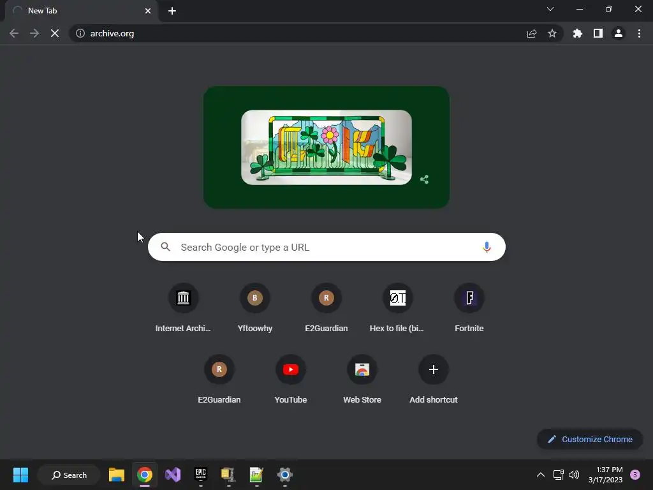
Task: Open network status in the system tray
Action: 558,475
